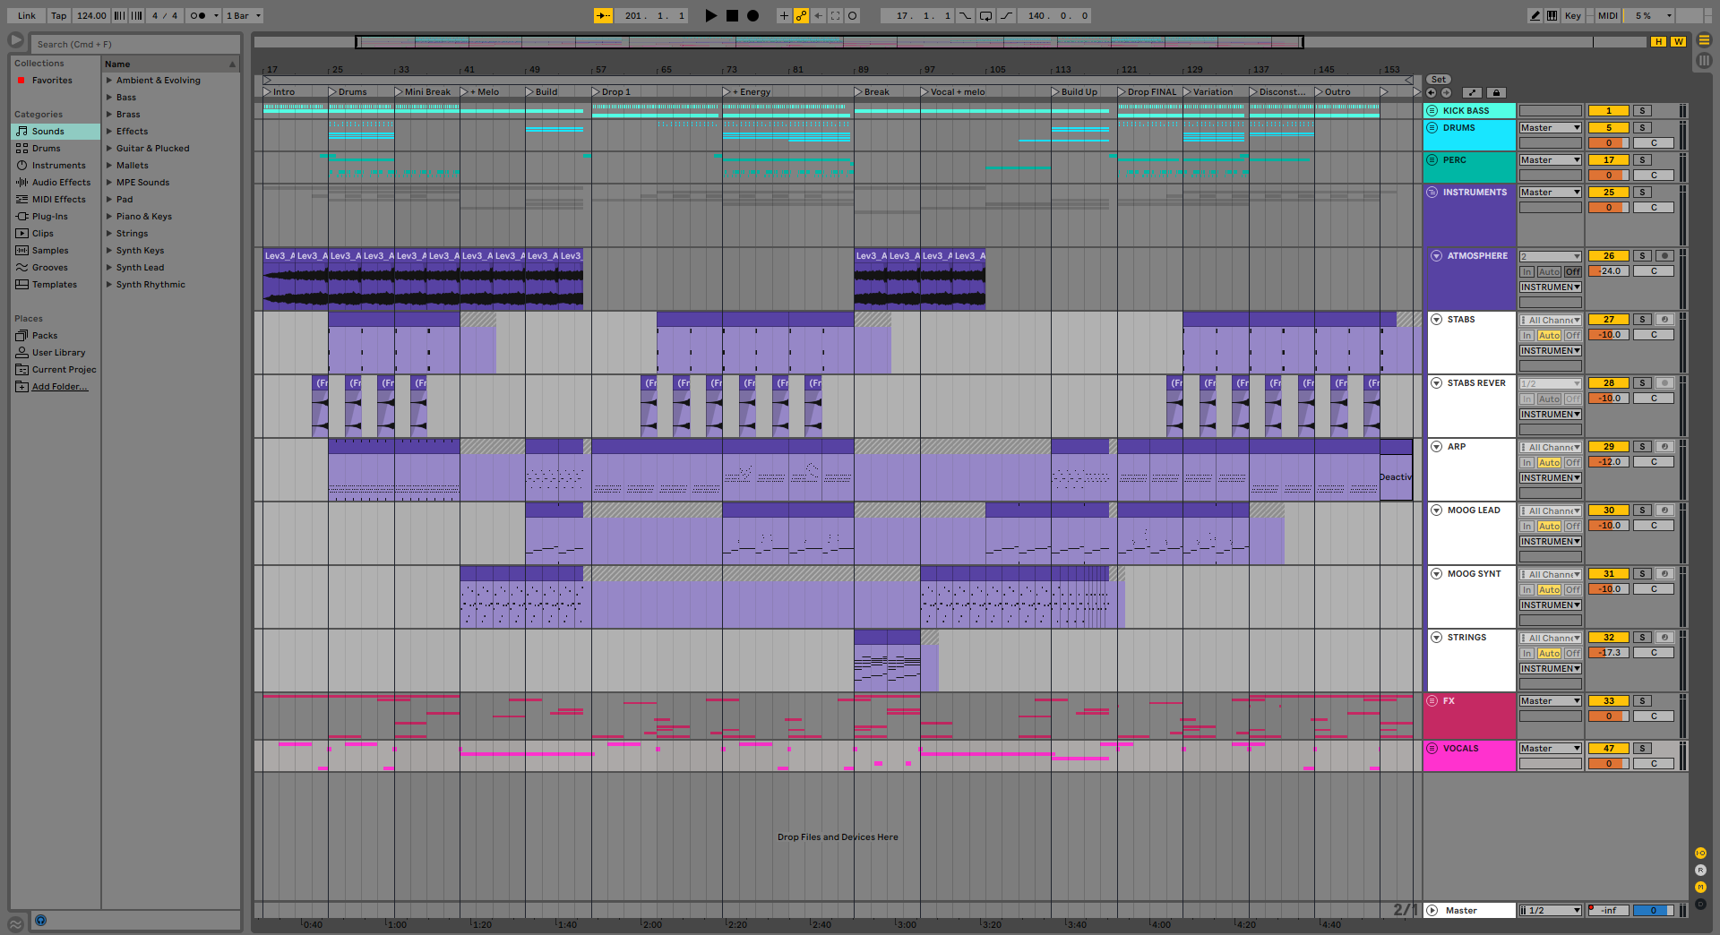Fold the ATMOSPHERE track
Image resolution: width=1720 pixels, height=935 pixels.
[1436, 256]
